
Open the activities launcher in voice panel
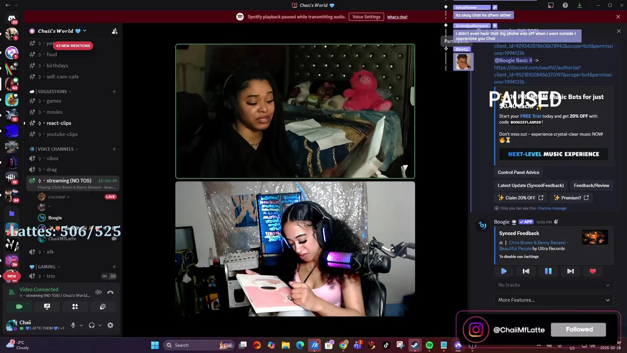75,306
